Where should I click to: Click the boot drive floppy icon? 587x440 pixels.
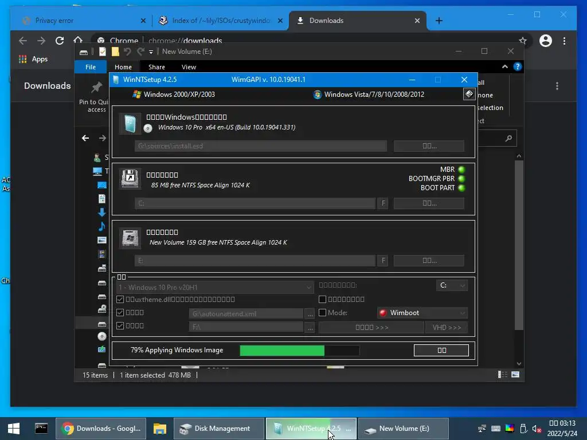click(x=130, y=179)
